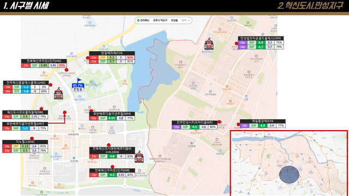Click the school building icon near 만성벨르타운골드클래스
The image size is (349, 196).
tap(209, 44)
